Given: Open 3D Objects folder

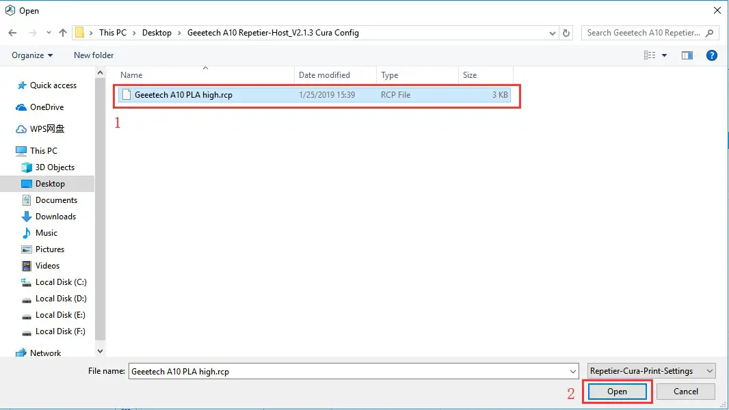Looking at the screenshot, I should (x=55, y=167).
